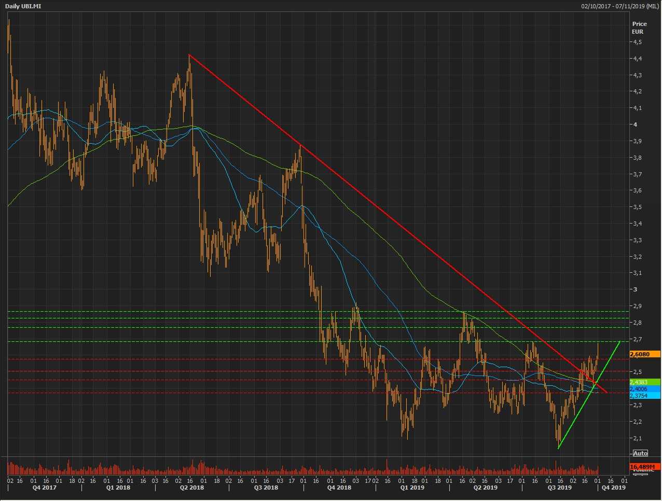This screenshot has width=662, height=501.
Task: Click the Price EUR axis header
Action: tap(639, 27)
